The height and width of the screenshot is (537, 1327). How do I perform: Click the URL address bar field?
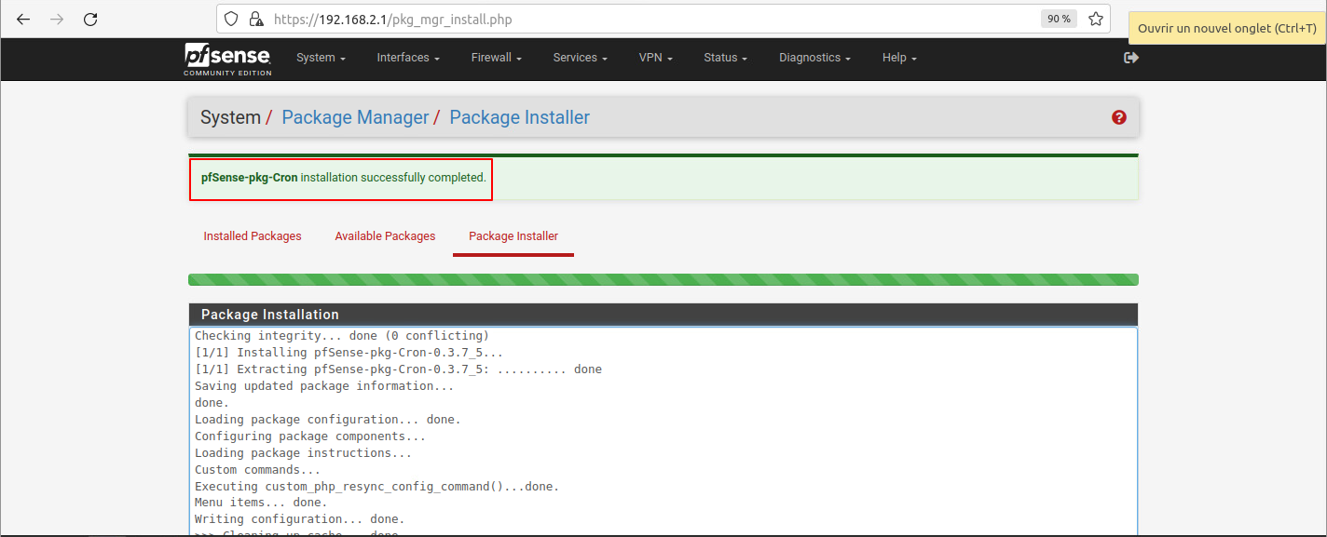coord(652,20)
